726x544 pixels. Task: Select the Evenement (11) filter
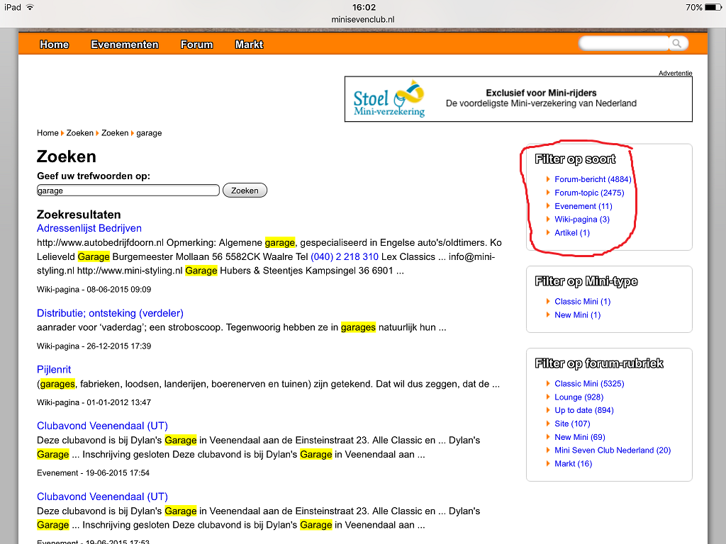coord(583,206)
